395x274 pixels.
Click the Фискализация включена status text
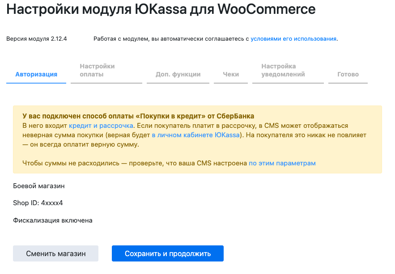[53, 220]
